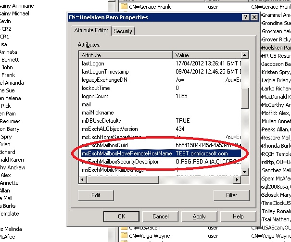Select the msExchMailboxMoveRemoteHostName attribute row
Screen dimensions: 291x242
127,153
